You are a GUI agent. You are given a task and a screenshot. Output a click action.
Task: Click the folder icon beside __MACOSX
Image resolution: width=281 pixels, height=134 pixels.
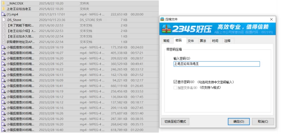4,4
